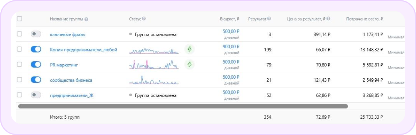Click Группа остановлена status of предприниматели_Ж
Screen dimensions: 416x135
pos(153,95)
